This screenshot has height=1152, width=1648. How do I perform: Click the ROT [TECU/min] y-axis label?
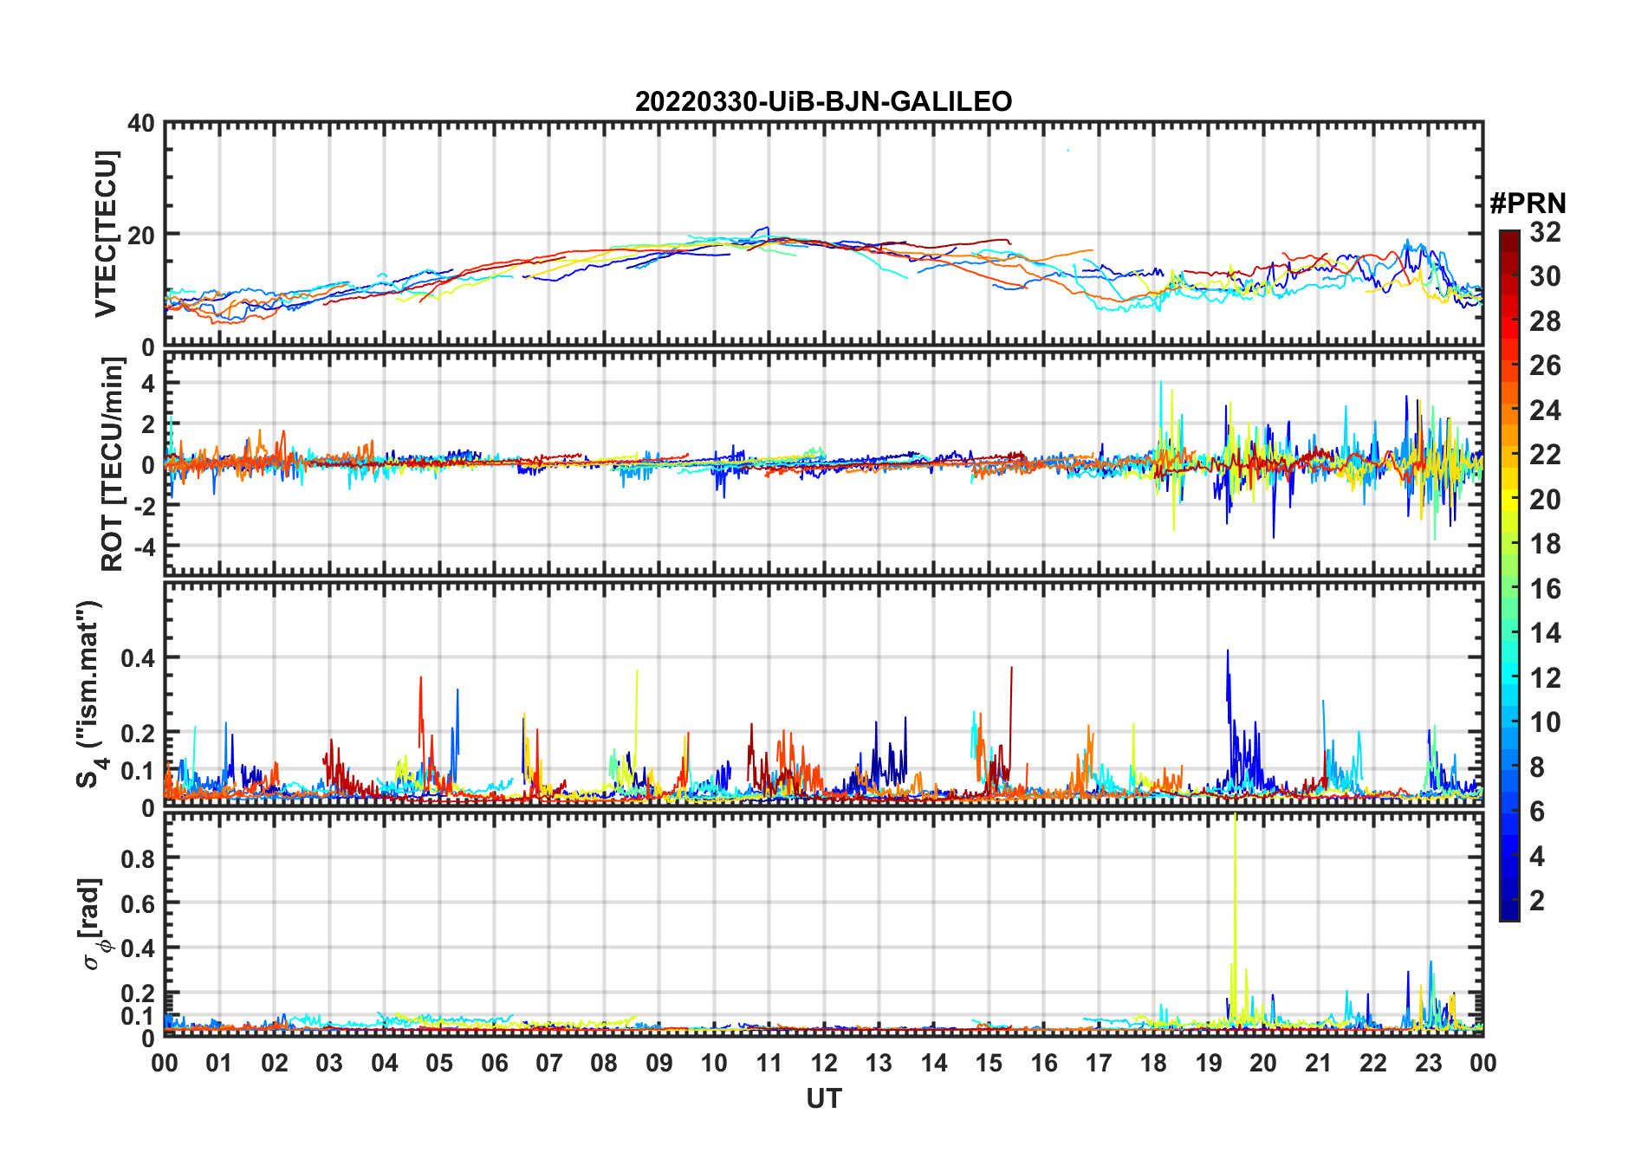112,464
